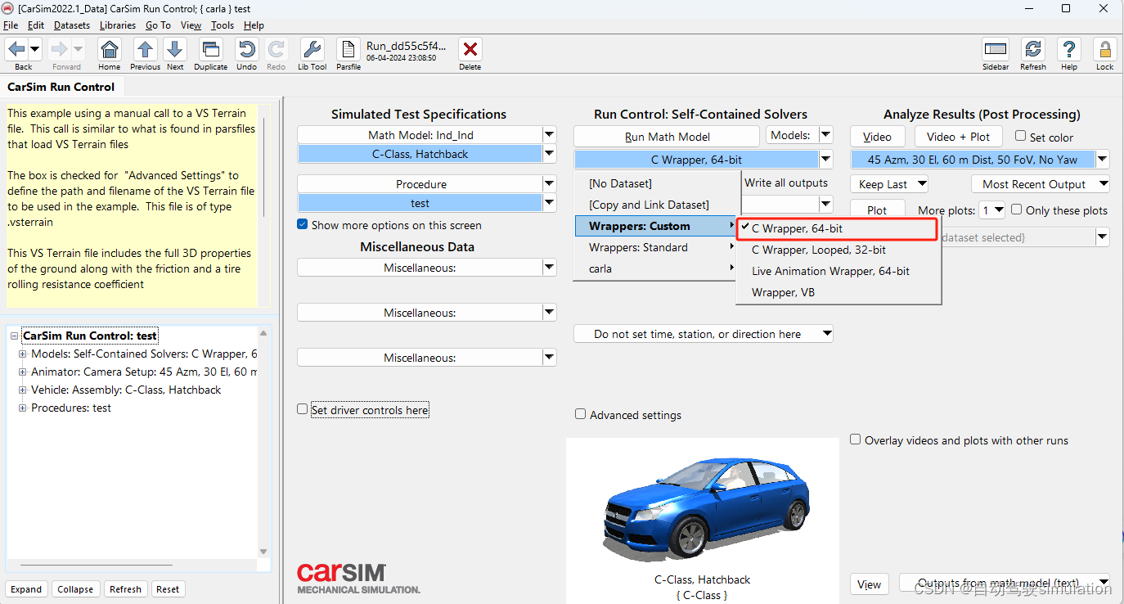
Task: Click the Lock padlock icon
Action: point(1104,49)
